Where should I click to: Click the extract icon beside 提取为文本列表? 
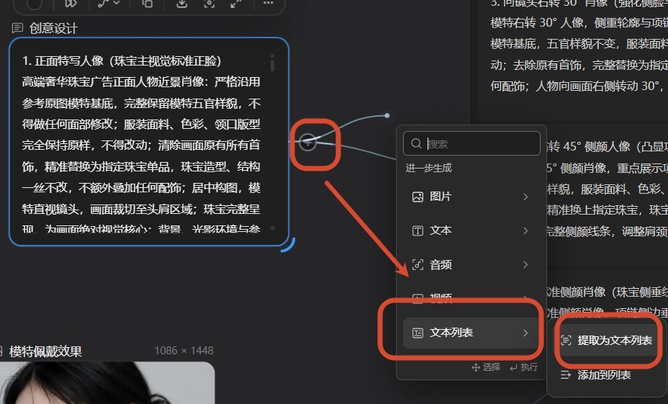(567, 340)
